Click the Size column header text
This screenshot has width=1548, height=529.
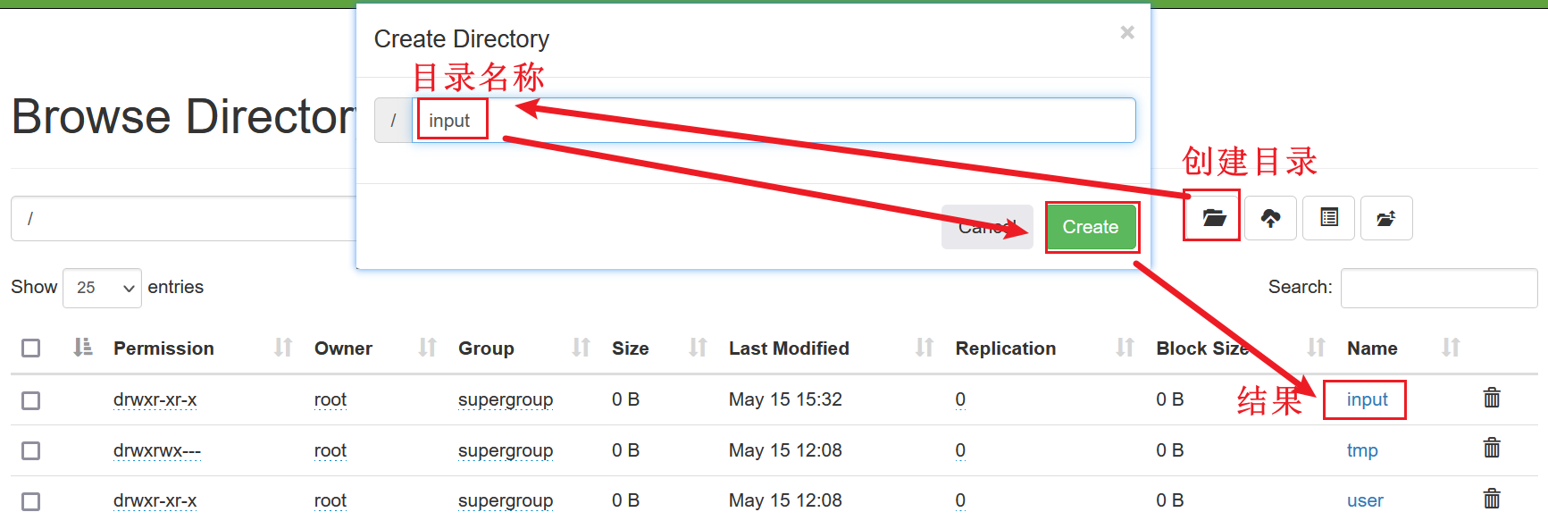click(x=631, y=348)
